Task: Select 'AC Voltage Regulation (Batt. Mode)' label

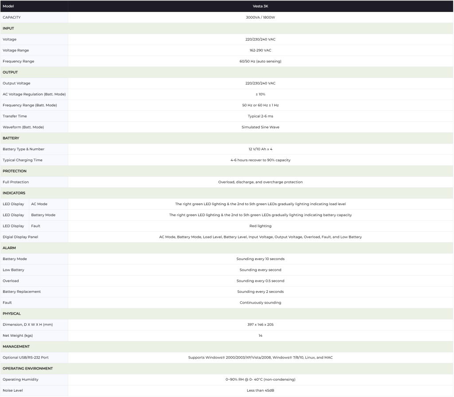Action: [34, 94]
